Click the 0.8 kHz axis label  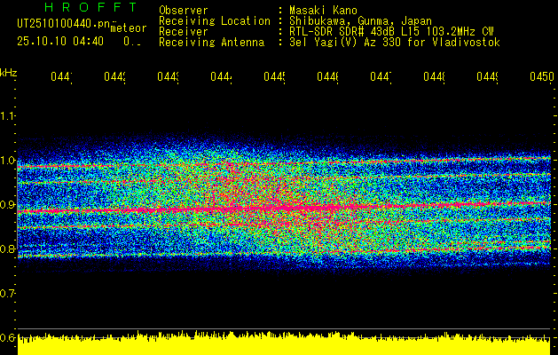pyautogui.click(x=7, y=249)
